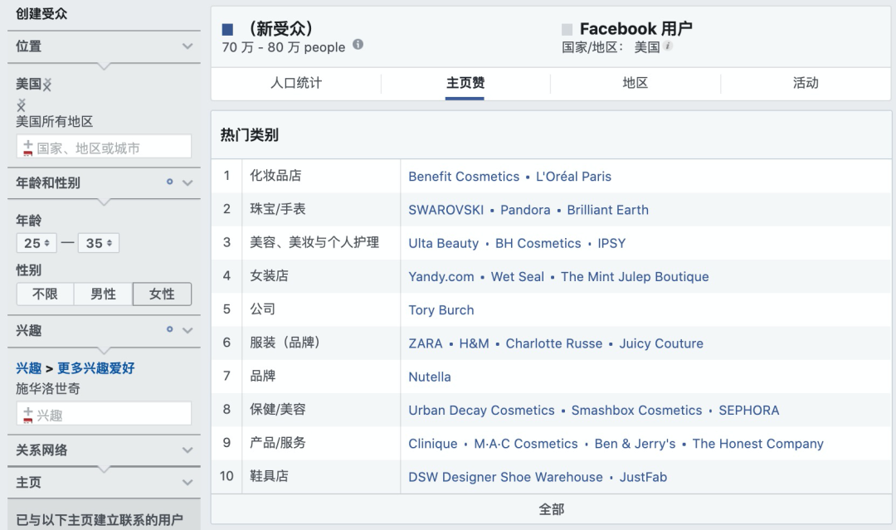Open DSW Designer Shoe Warehouse link
The width and height of the screenshot is (896, 530).
[505, 478]
